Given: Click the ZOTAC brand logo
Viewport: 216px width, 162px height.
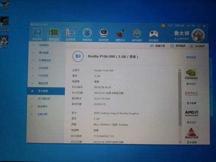Looking at the screenshot, I should (191, 94).
